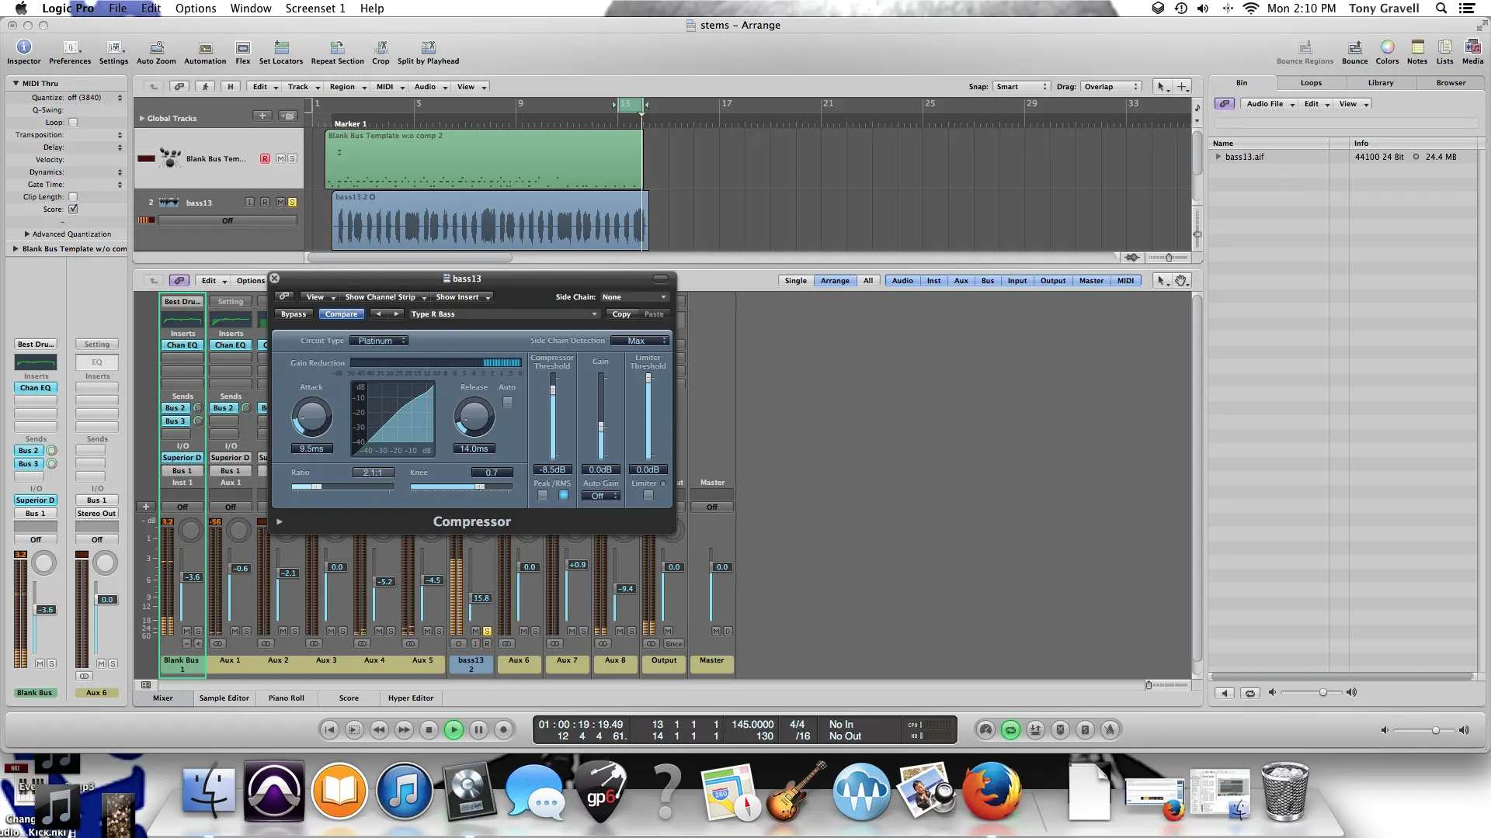The image size is (1491, 838).
Task: Uncheck the Score checkbox
Action: [73, 209]
